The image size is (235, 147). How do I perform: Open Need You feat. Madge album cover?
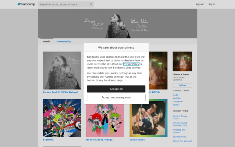coord(105,120)
